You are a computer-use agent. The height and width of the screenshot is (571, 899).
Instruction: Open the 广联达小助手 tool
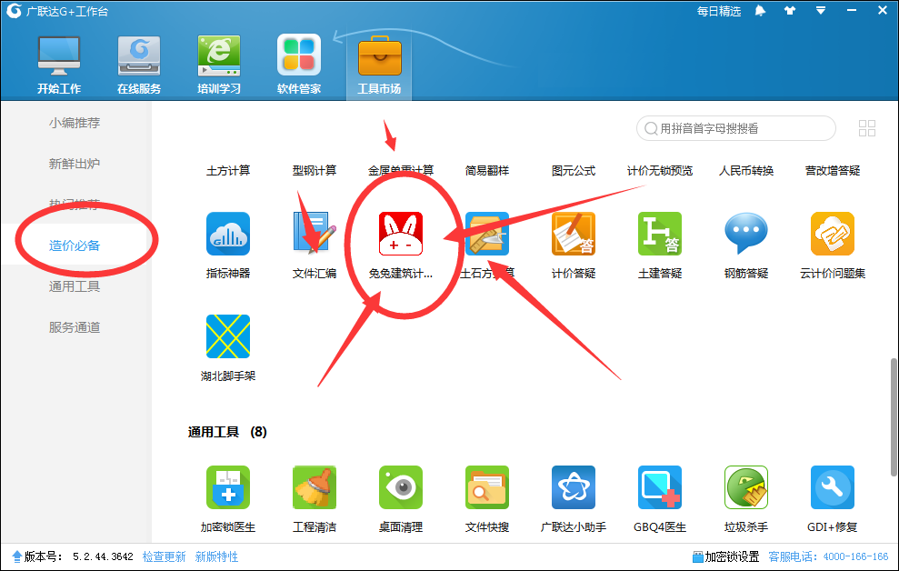click(x=574, y=487)
